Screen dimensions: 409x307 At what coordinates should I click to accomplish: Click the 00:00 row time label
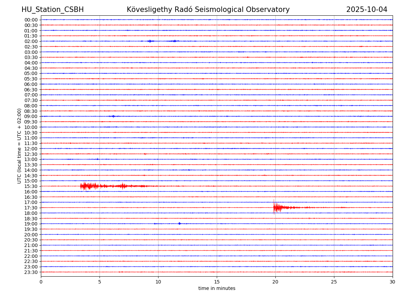31,20
